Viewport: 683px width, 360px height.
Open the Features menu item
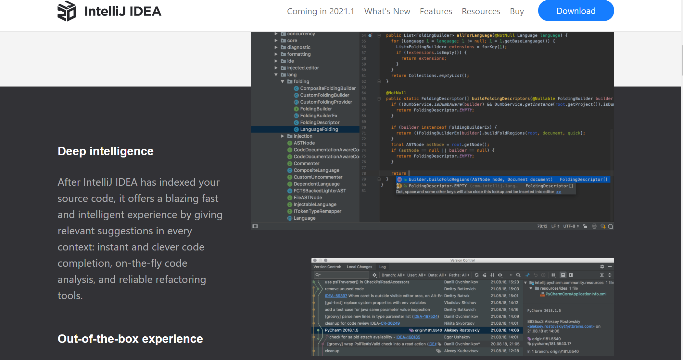[x=436, y=11]
